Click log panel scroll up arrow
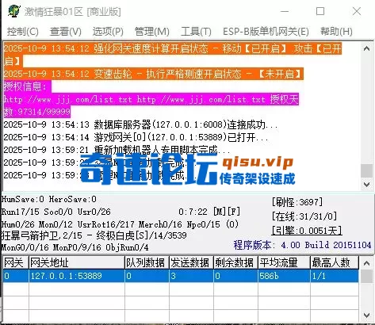 (x=366, y=48)
